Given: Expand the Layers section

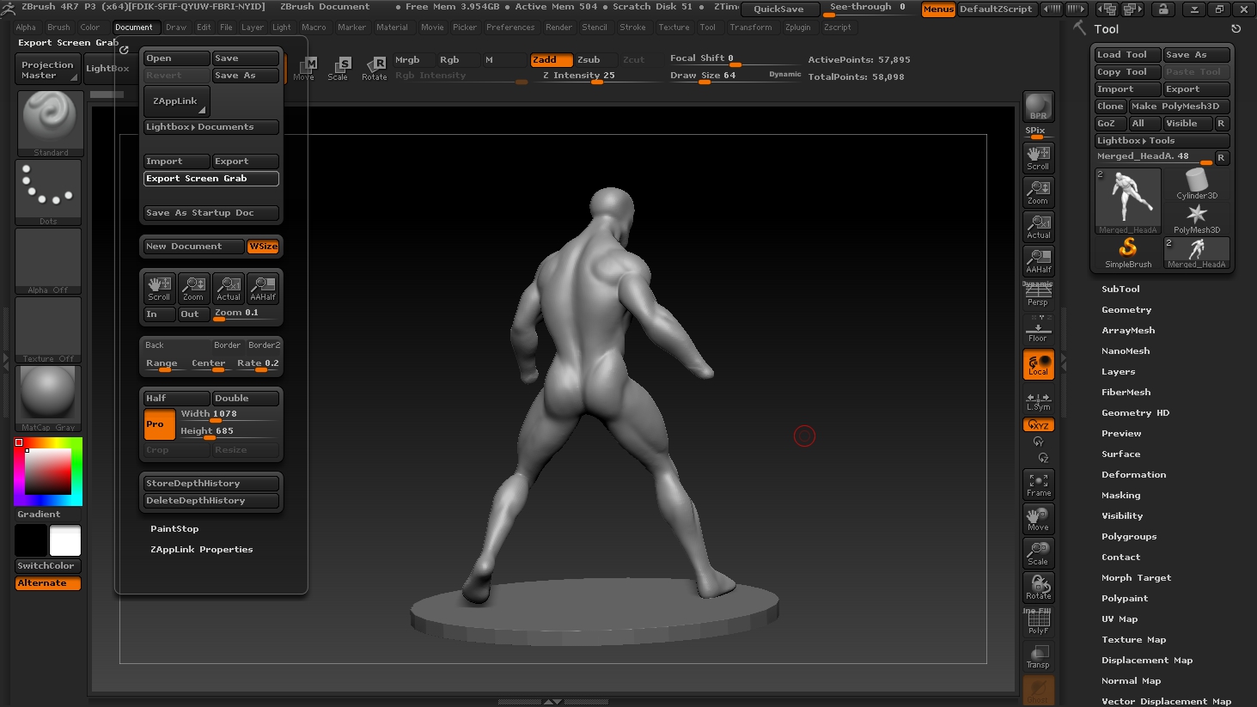Looking at the screenshot, I should 1118,372.
